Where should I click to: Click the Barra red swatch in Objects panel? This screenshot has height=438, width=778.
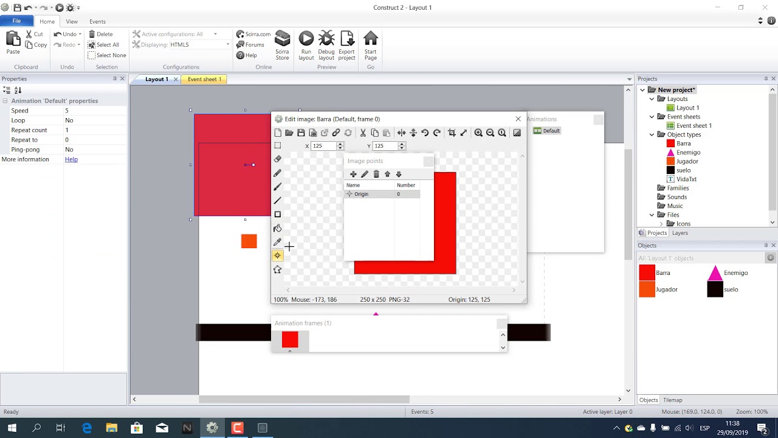(x=647, y=273)
